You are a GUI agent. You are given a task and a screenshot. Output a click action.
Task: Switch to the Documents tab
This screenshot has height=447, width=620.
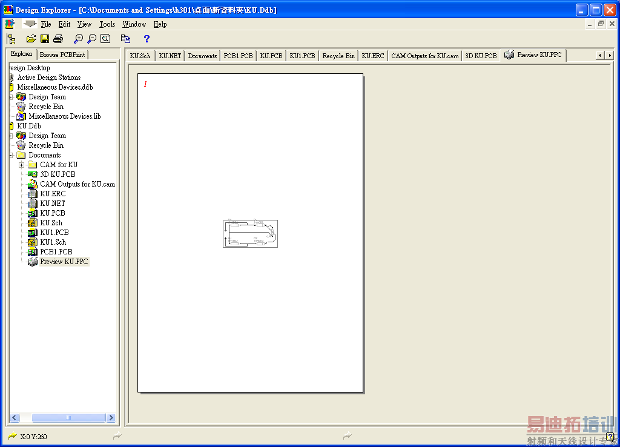point(202,56)
